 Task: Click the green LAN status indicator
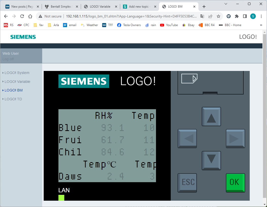61,198
